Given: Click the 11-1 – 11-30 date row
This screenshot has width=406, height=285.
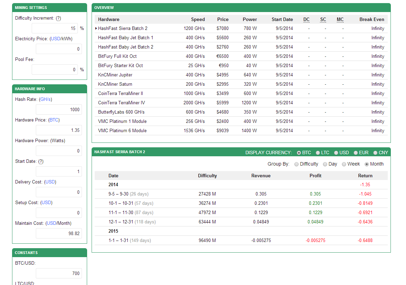Looking at the screenshot, I should point(241,213).
